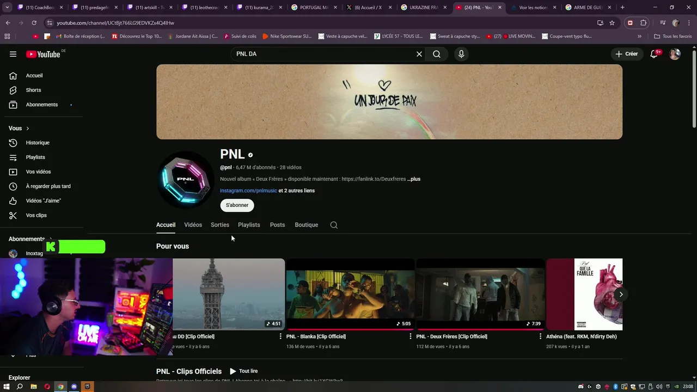Open Epic Games from the taskbar

87,387
